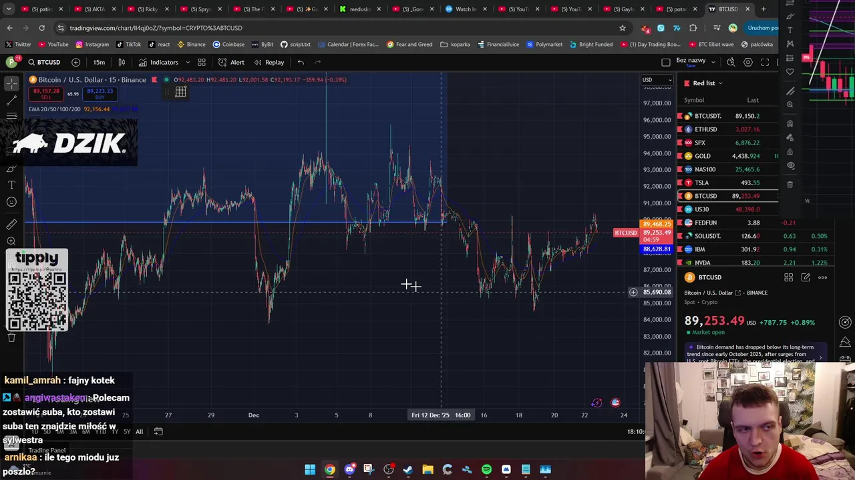The height and width of the screenshot is (480, 855).
Task: Click the browser address bar
Action: coord(339,28)
